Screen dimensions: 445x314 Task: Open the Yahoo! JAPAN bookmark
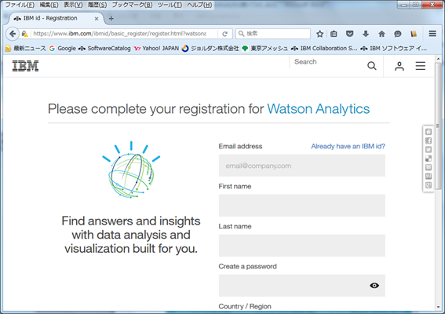tap(157, 49)
